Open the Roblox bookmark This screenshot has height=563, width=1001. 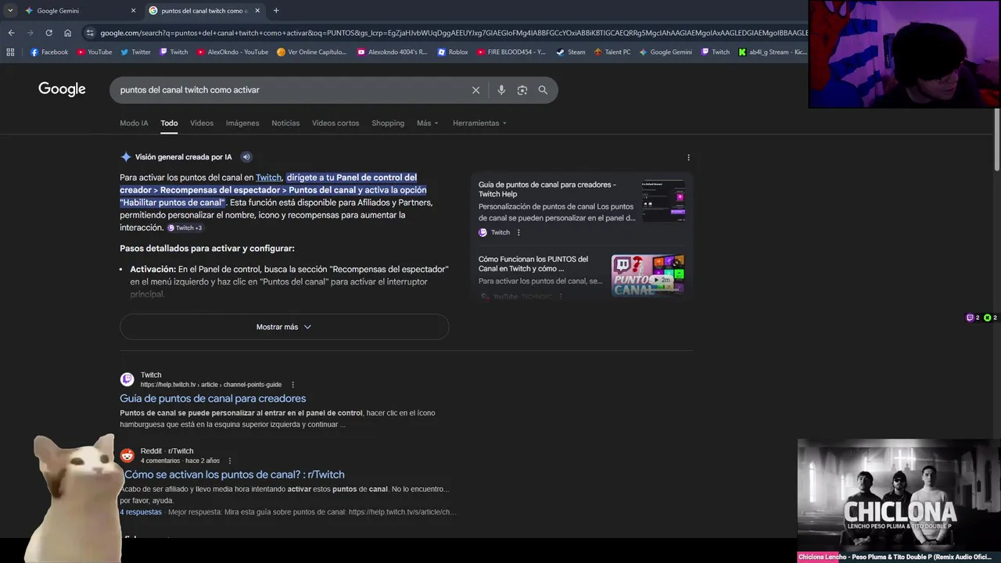pyautogui.click(x=453, y=52)
